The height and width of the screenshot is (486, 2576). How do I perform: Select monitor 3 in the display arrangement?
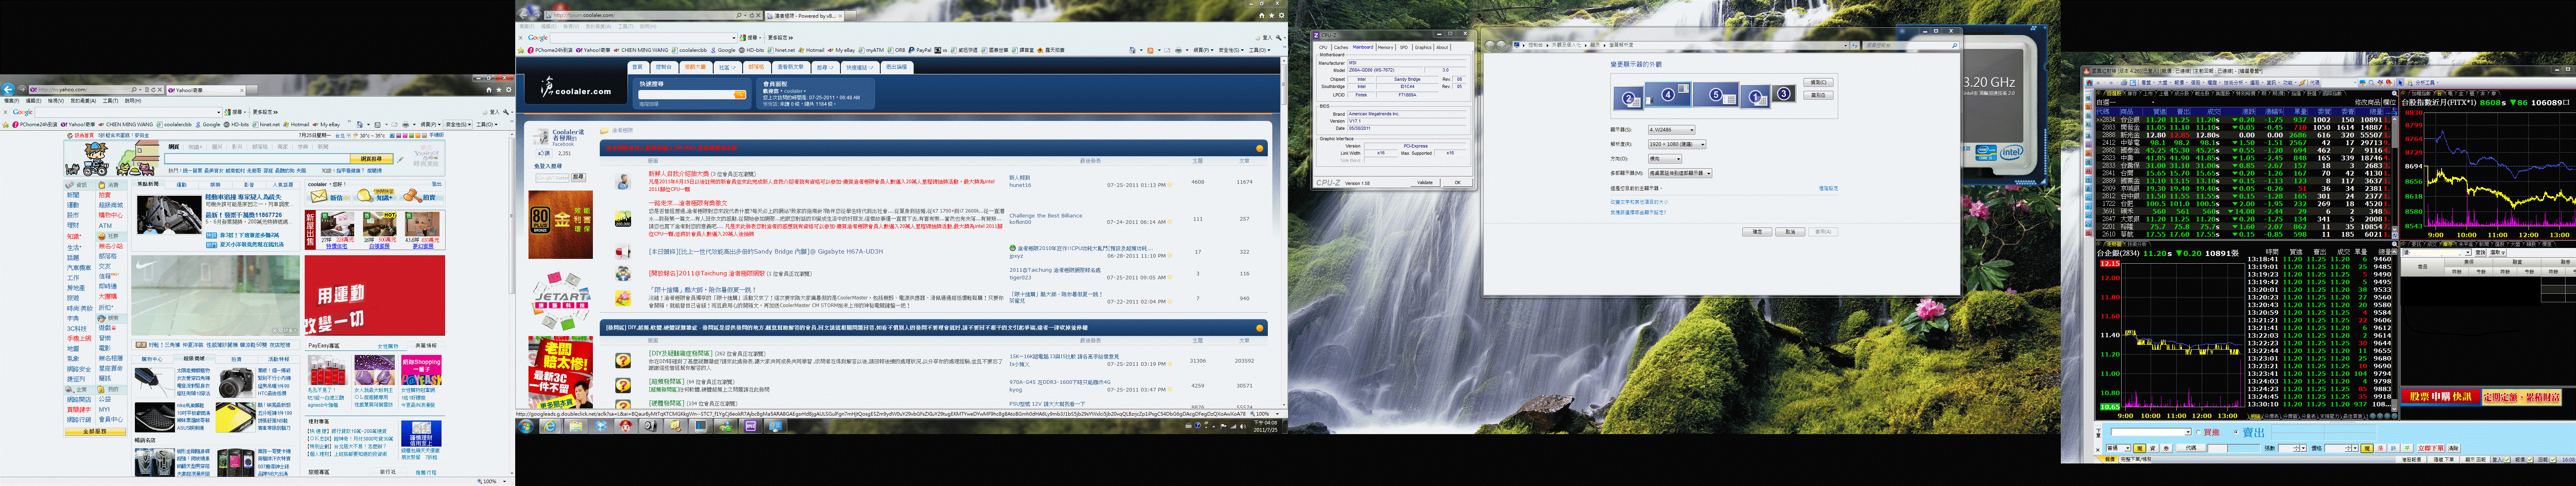point(1784,94)
